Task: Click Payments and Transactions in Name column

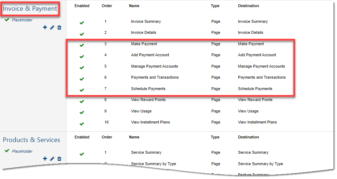Action: click(155, 77)
